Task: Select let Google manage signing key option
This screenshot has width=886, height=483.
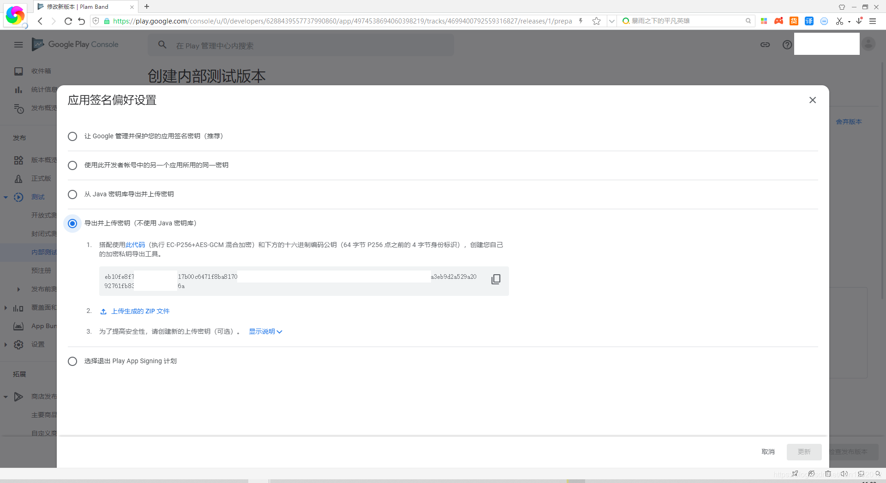Action: (72, 136)
